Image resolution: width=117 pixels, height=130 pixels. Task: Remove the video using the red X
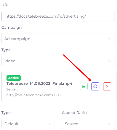point(107,86)
